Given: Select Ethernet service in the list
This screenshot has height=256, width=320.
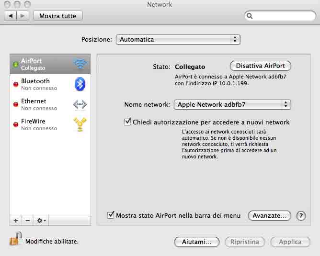Looking at the screenshot, I should click(50, 104).
